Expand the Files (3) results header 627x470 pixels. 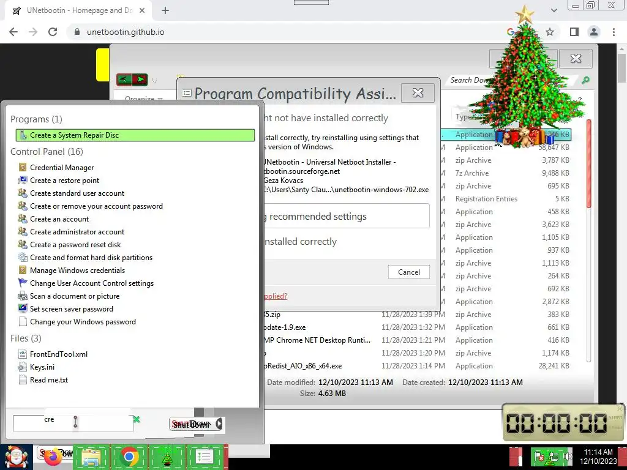pyautogui.click(x=26, y=338)
